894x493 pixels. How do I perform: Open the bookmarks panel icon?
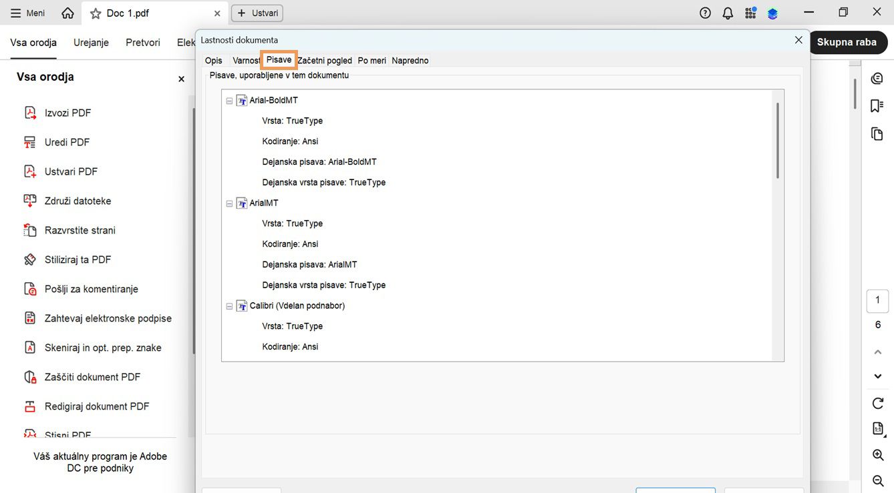(x=877, y=106)
